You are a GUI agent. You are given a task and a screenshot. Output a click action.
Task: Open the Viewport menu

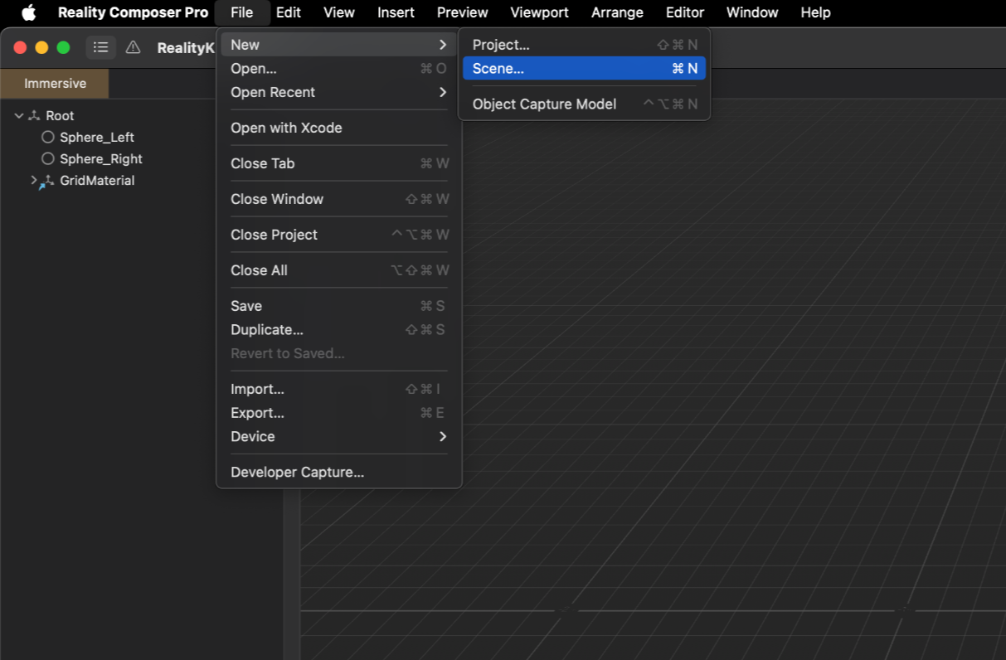click(x=539, y=12)
